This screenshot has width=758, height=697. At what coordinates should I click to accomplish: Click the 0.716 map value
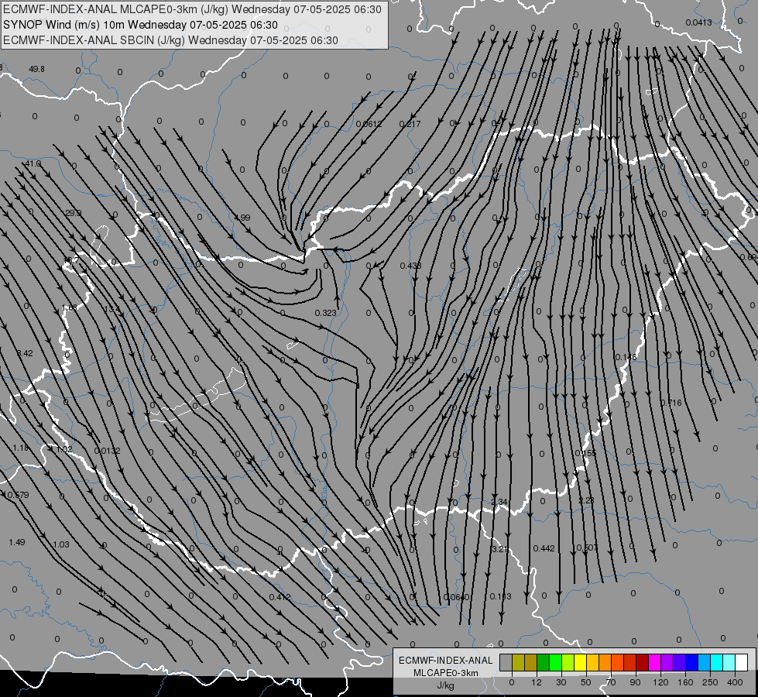pos(671,403)
